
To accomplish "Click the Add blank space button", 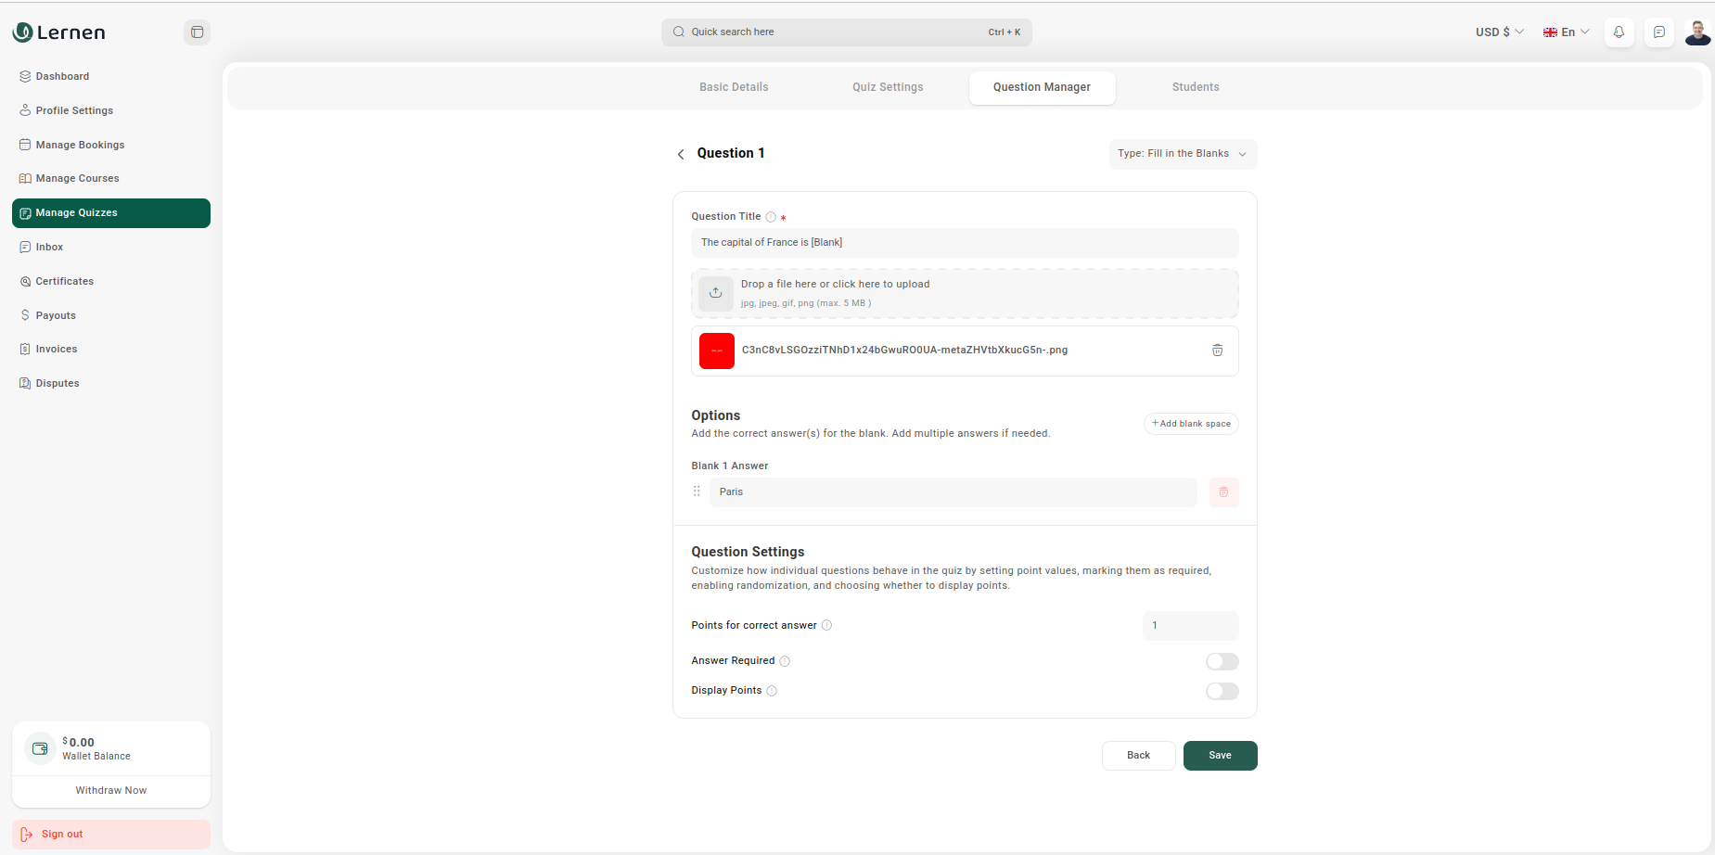I will pyautogui.click(x=1191, y=424).
